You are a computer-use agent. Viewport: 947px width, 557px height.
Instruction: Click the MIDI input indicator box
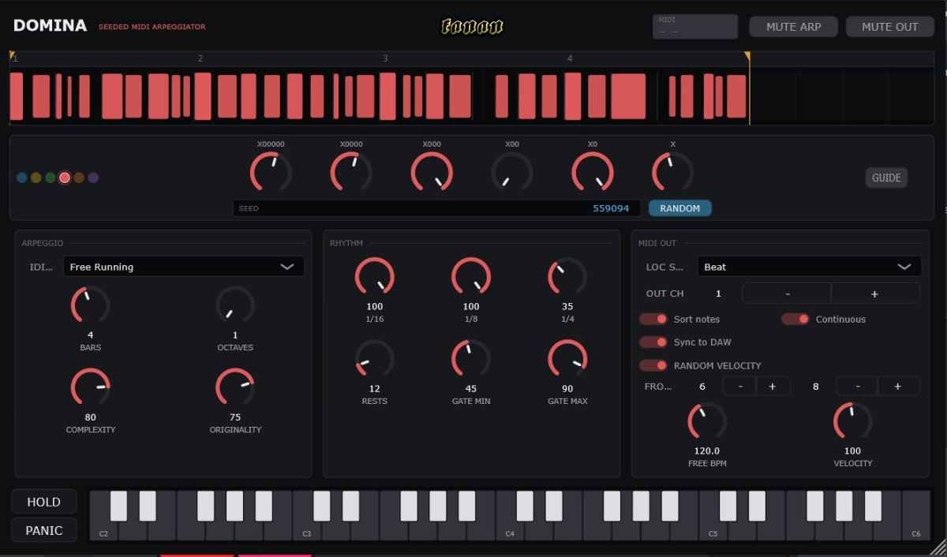tap(695, 27)
